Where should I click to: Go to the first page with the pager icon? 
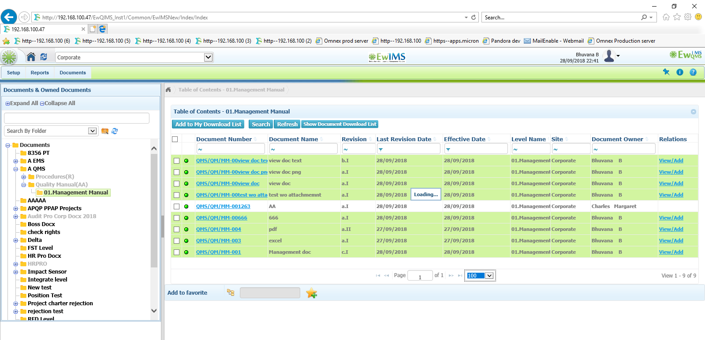(x=378, y=276)
